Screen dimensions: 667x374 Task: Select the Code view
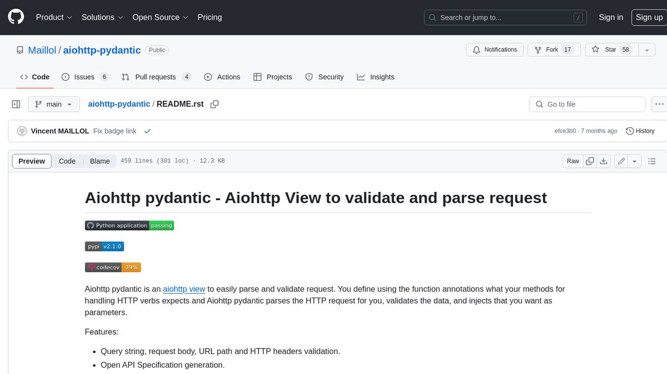[67, 161]
